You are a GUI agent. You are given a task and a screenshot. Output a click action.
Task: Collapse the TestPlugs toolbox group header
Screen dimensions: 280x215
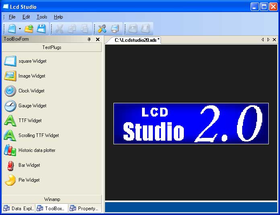tap(52, 47)
